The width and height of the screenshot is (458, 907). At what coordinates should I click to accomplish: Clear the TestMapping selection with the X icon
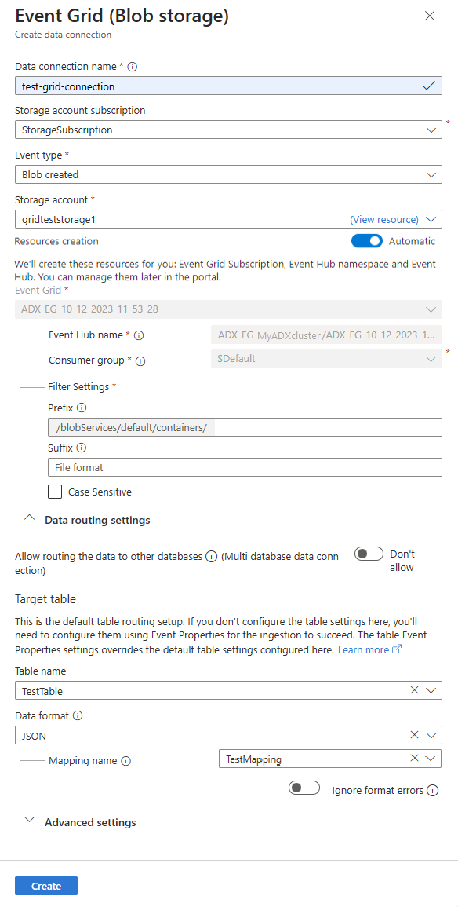(x=414, y=759)
